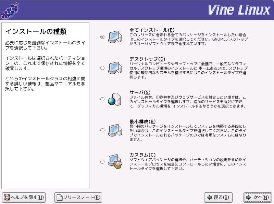Click the lifebuoy icon on the help button
The height and width of the screenshot is (204, 274).
(x=7, y=197)
